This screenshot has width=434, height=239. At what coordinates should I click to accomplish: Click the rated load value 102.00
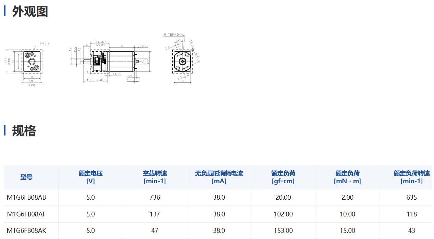[x=283, y=214]
